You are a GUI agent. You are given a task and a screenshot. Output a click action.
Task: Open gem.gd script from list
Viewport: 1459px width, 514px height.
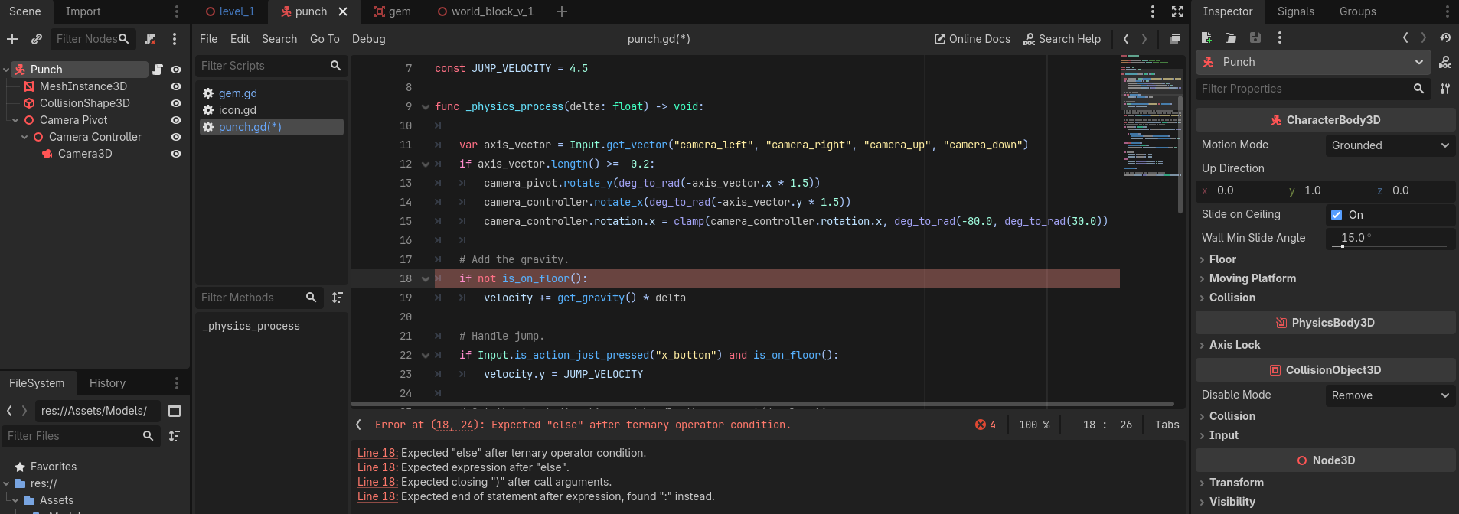point(238,93)
